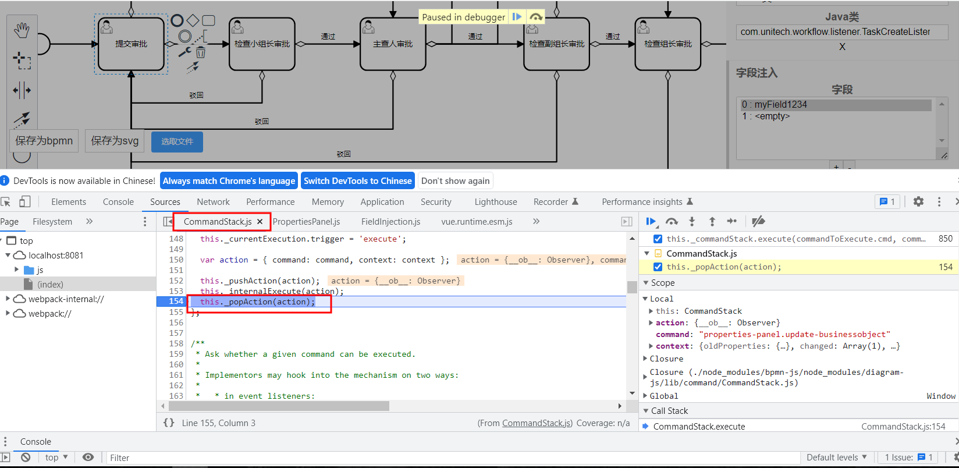Collapse the Call Stack section
Screen dimensions: 959x468
645,411
